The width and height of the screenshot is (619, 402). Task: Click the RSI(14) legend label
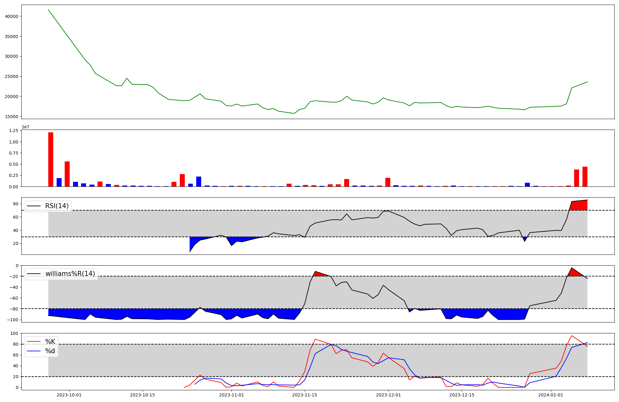[x=57, y=206]
